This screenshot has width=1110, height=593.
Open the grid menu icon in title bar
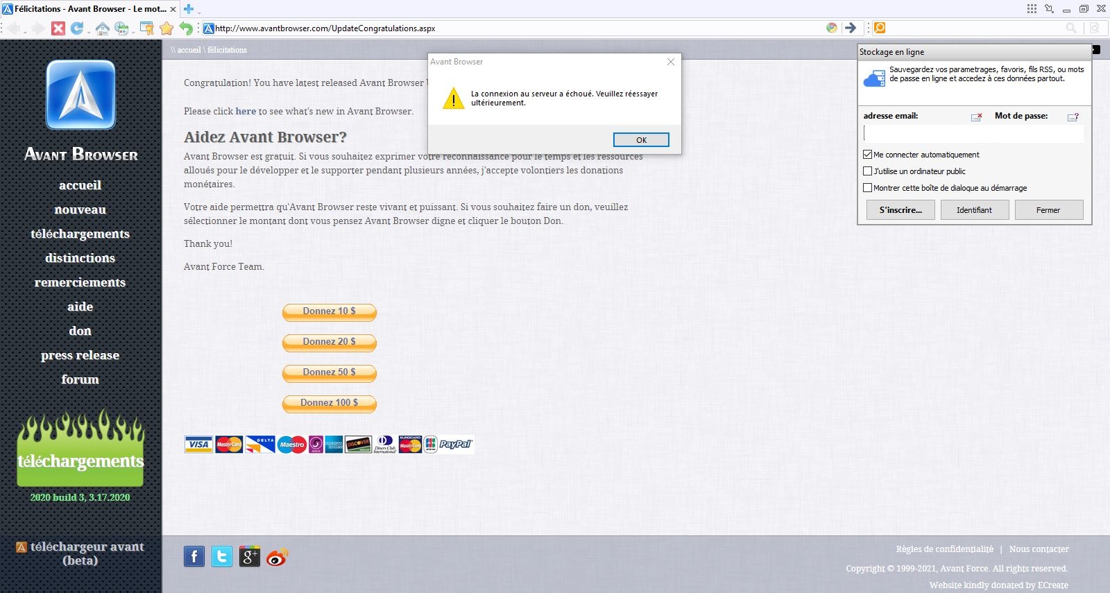tap(1032, 9)
